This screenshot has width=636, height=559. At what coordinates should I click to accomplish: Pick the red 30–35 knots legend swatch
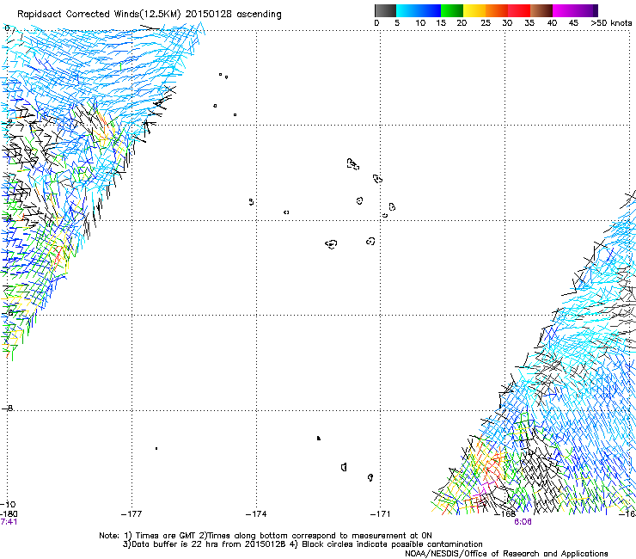click(x=519, y=10)
